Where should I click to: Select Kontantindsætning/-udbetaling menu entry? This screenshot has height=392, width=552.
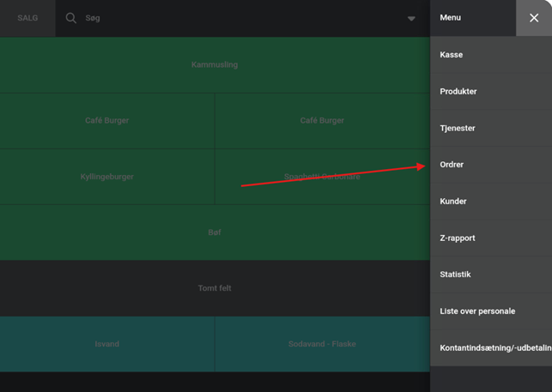pos(494,348)
